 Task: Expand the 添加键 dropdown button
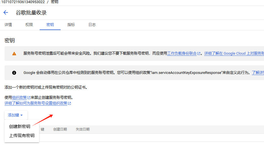(16, 115)
